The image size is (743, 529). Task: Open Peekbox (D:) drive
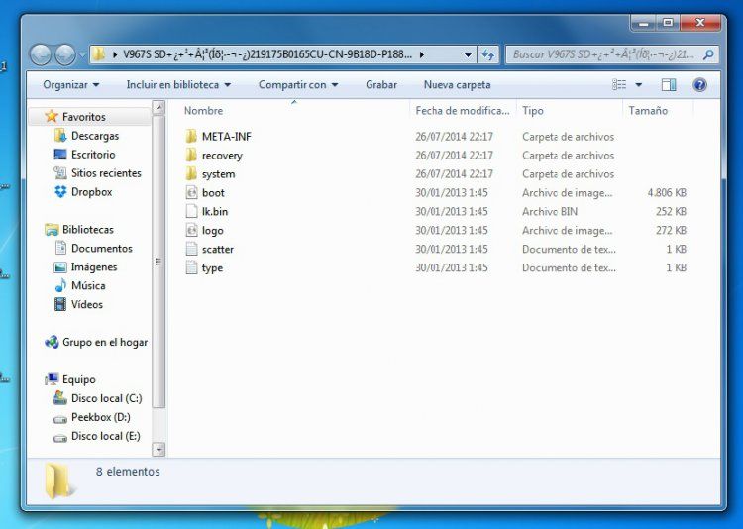click(x=100, y=417)
